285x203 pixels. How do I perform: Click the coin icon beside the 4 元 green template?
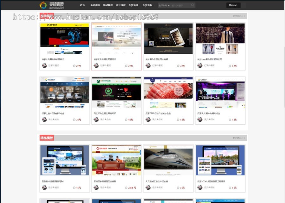pyautogui.click(x=126, y=120)
